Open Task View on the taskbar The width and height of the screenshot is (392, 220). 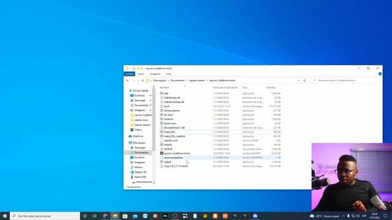point(95,216)
